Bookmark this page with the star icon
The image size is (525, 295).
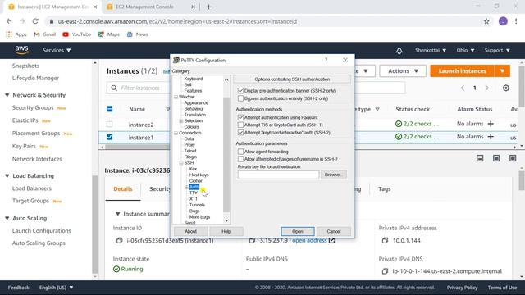pos(486,21)
